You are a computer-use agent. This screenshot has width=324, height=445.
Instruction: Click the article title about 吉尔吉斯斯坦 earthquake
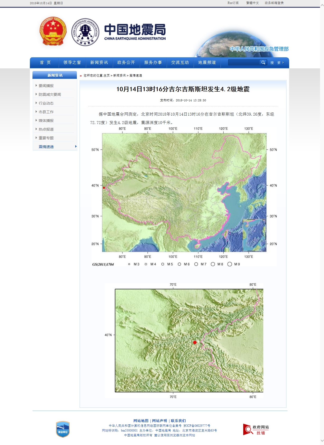click(183, 89)
